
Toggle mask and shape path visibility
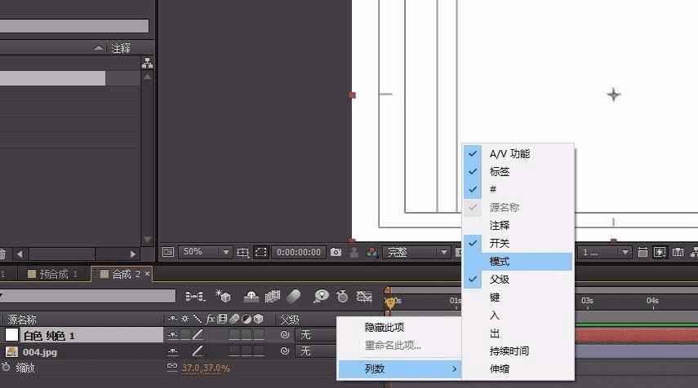pyautogui.click(x=260, y=253)
